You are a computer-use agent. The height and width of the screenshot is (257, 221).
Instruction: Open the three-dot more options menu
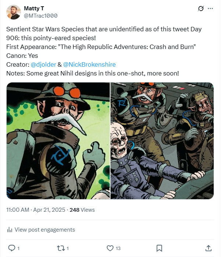pyautogui.click(x=210, y=8)
